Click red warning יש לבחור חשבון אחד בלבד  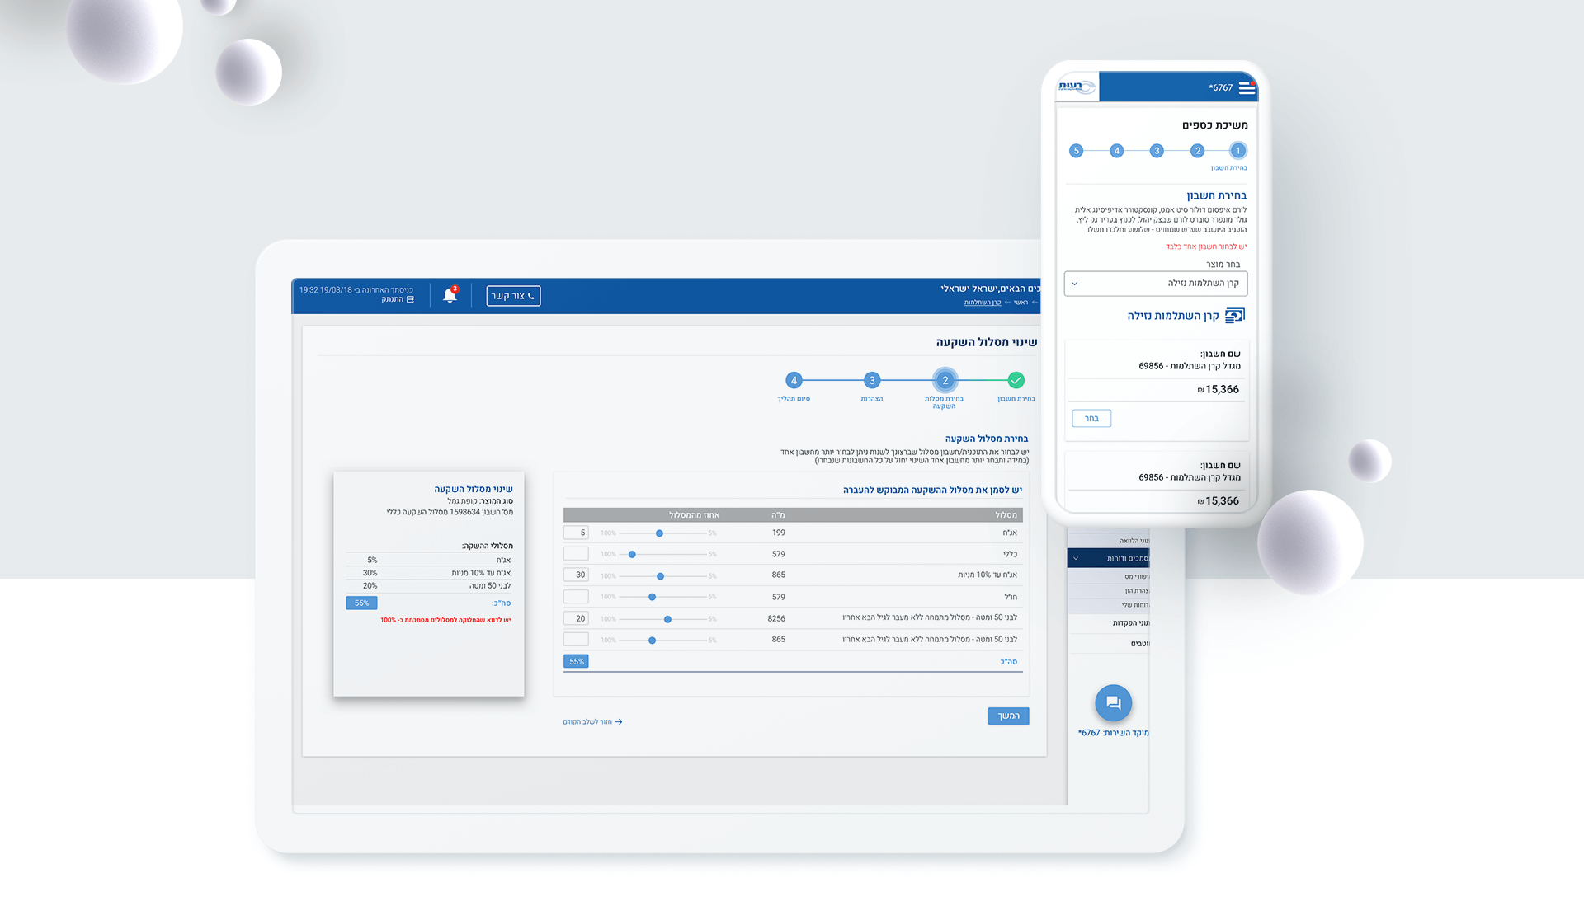pyautogui.click(x=1206, y=246)
